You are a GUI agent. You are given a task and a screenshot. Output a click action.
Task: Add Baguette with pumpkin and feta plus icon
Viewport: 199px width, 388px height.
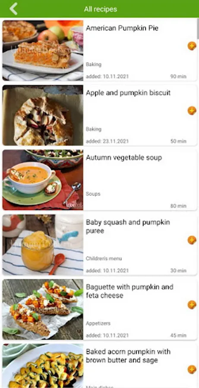click(x=192, y=305)
